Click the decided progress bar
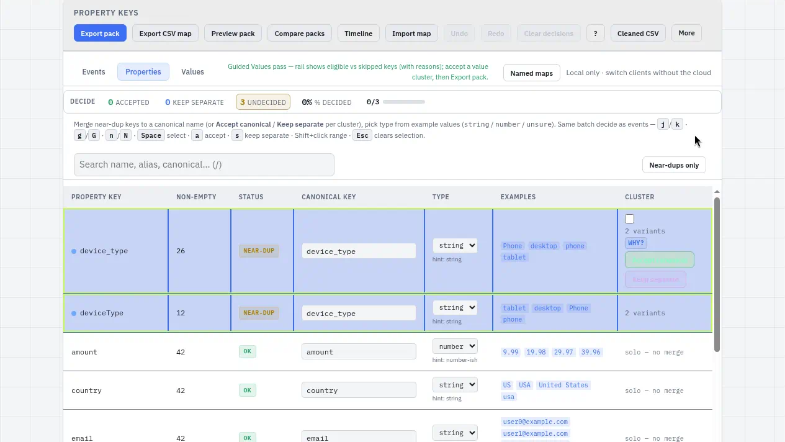Screen dimensions: 785x442 pyautogui.click(x=404, y=102)
